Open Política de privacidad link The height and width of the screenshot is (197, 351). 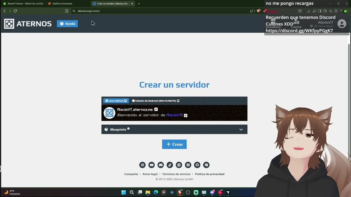click(210, 174)
